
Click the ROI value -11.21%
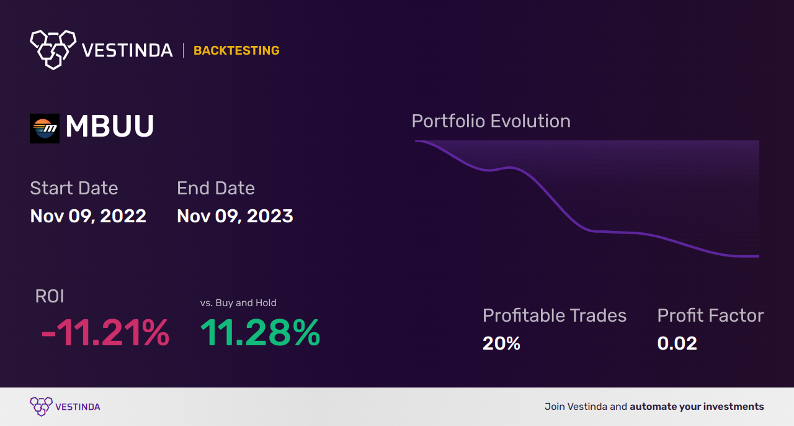point(105,333)
